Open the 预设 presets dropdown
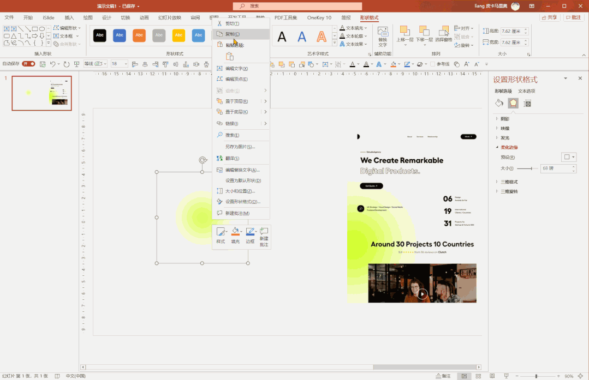 569,157
